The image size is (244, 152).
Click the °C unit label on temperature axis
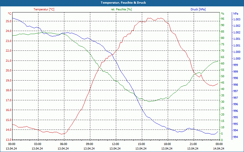[x=10, y=14]
